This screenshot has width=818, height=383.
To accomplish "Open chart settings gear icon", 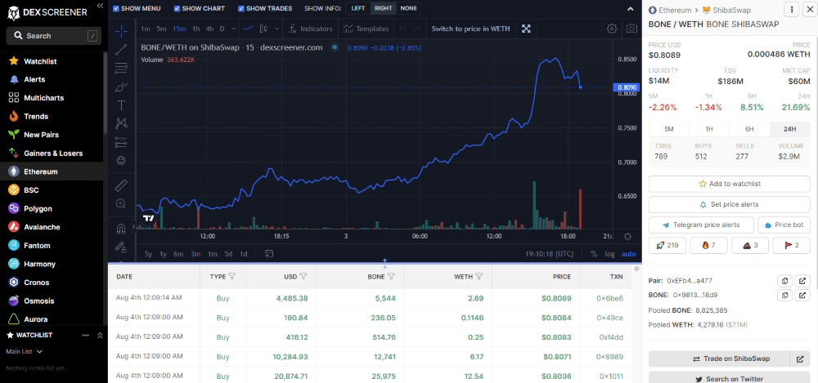I will [612, 29].
